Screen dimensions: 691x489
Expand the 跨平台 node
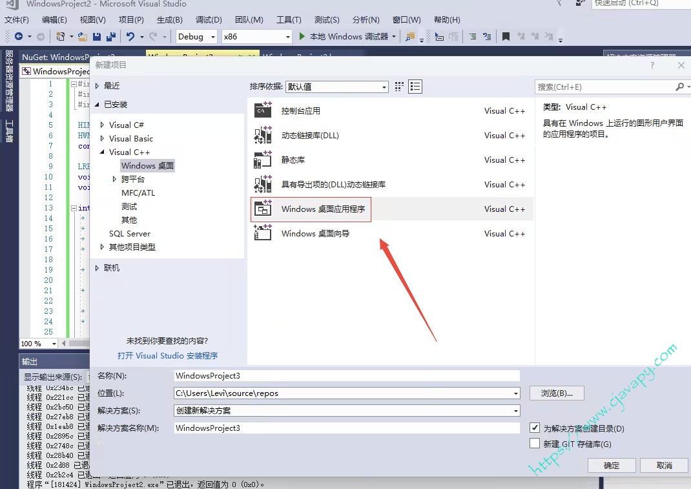114,179
